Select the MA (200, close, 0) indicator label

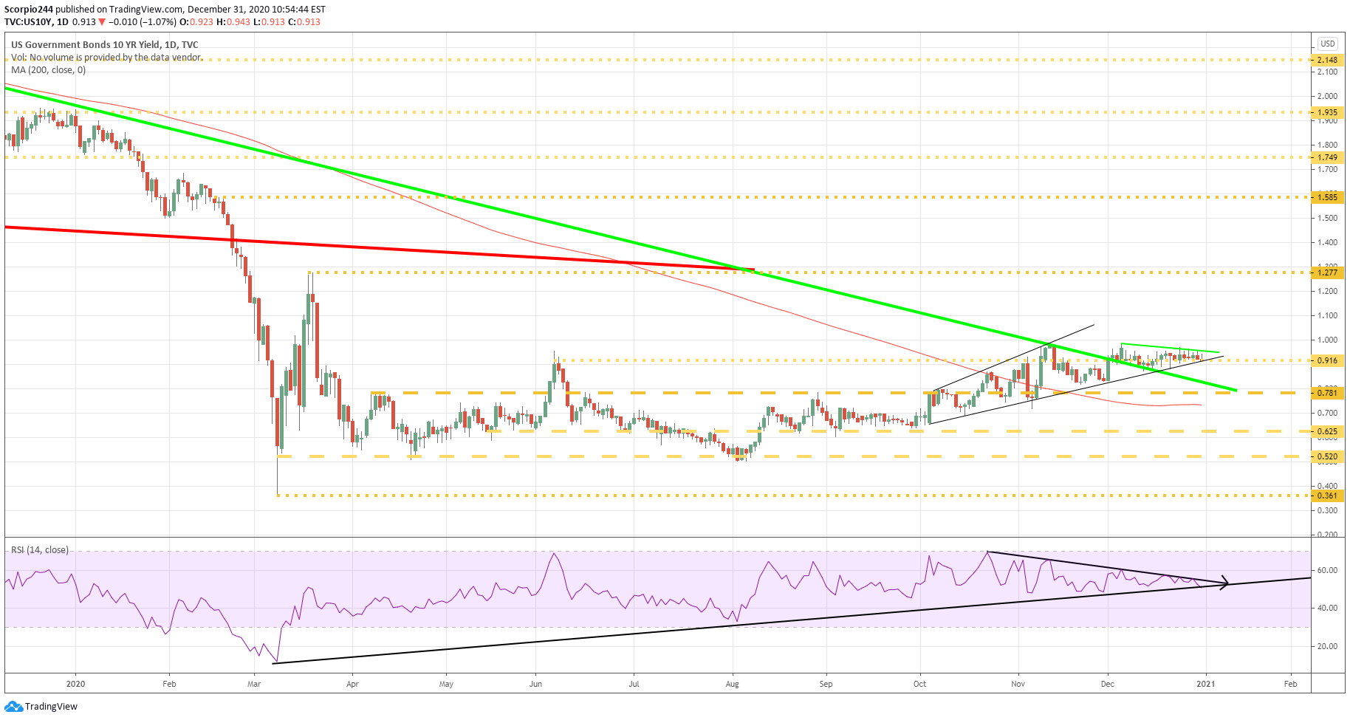48,70
